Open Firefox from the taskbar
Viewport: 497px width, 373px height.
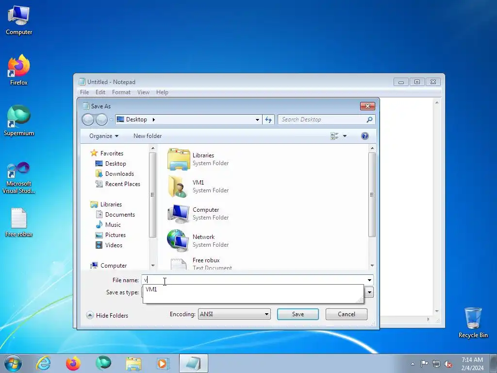(x=73, y=363)
